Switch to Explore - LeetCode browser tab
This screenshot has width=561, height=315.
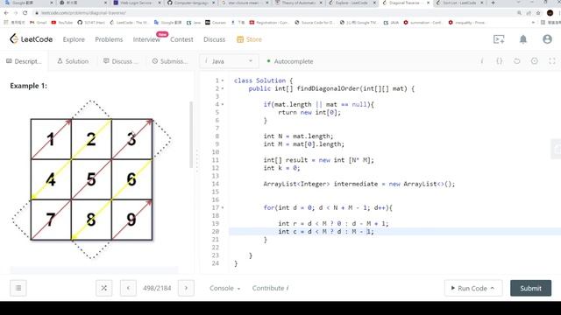352,3
